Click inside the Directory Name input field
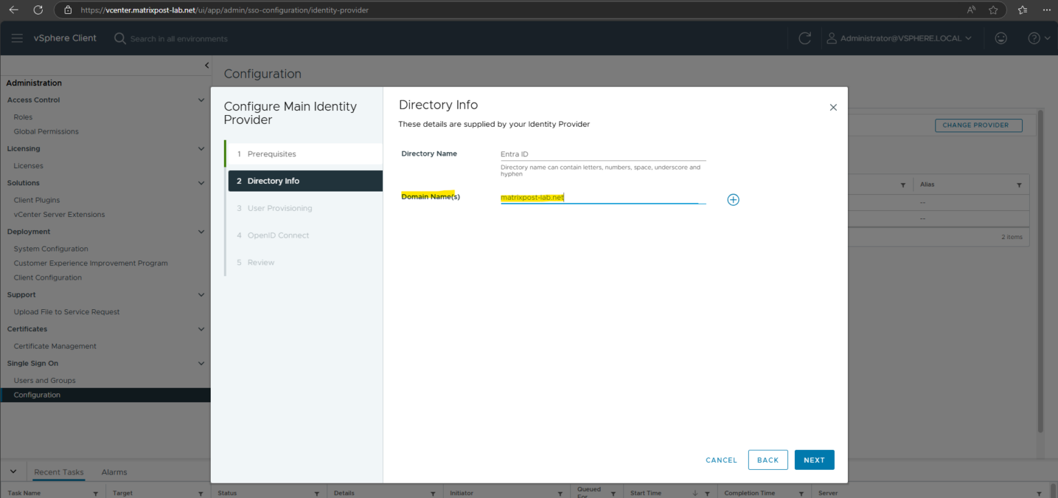The image size is (1058, 498). point(603,153)
